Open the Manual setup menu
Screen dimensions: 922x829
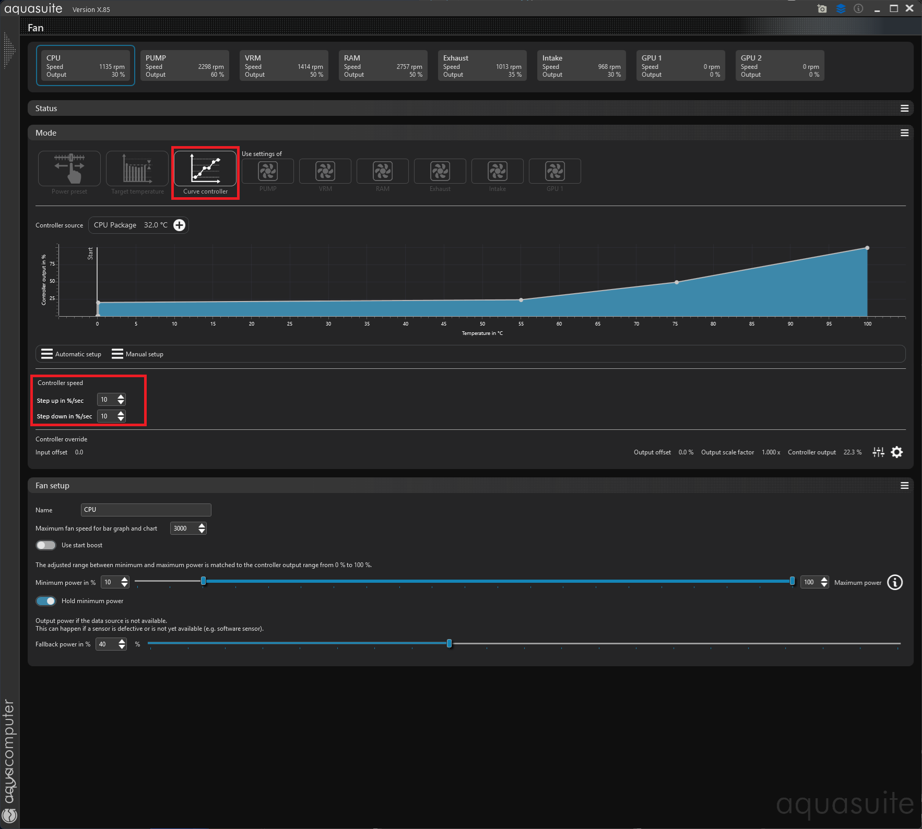coord(138,354)
